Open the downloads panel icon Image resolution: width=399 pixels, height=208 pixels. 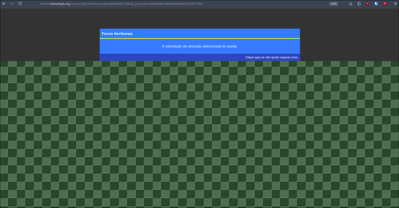(x=351, y=3)
